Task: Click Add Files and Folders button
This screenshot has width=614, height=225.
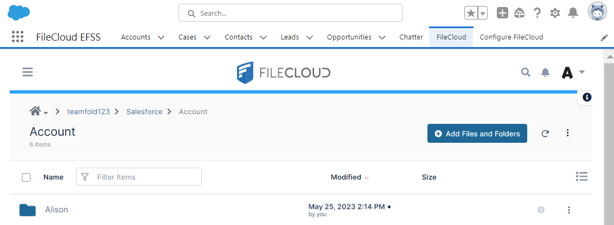Action: tap(477, 134)
